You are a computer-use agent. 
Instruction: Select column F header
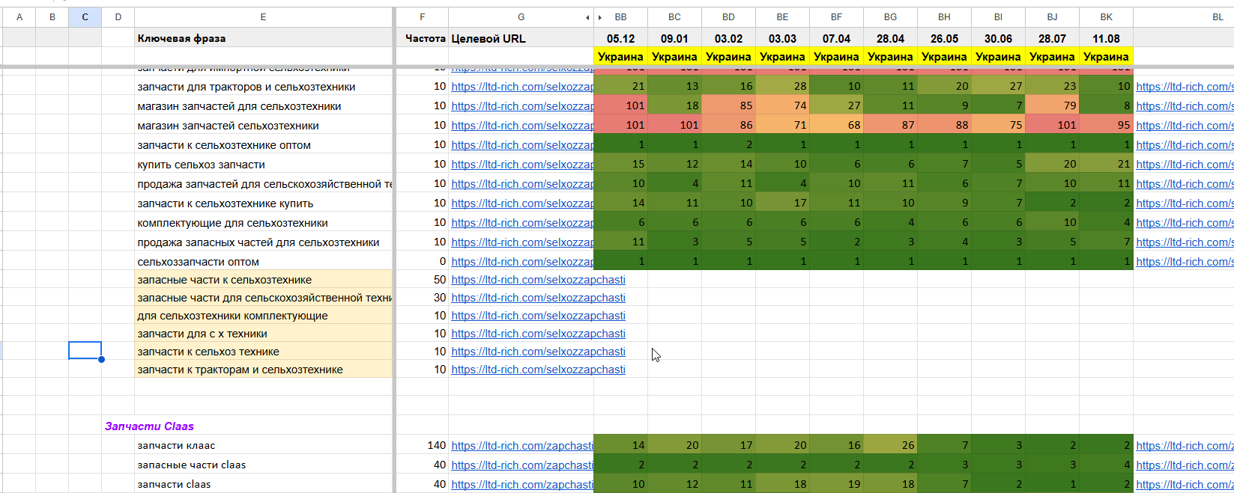click(x=423, y=17)
